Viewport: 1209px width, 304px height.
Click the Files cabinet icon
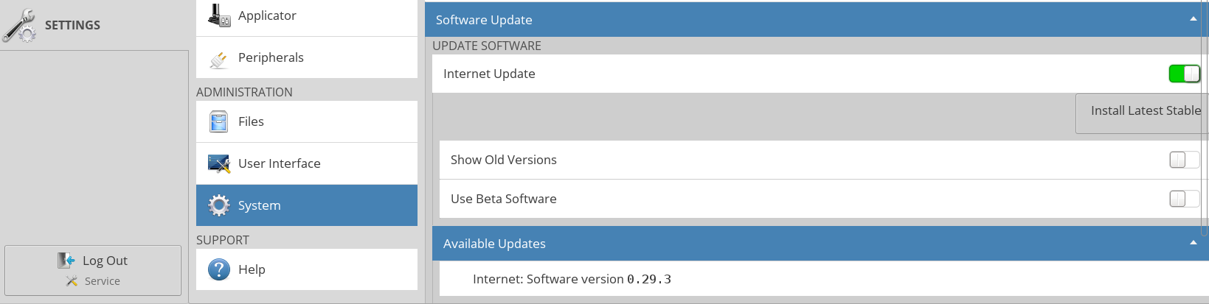click(x=219, y=121)
